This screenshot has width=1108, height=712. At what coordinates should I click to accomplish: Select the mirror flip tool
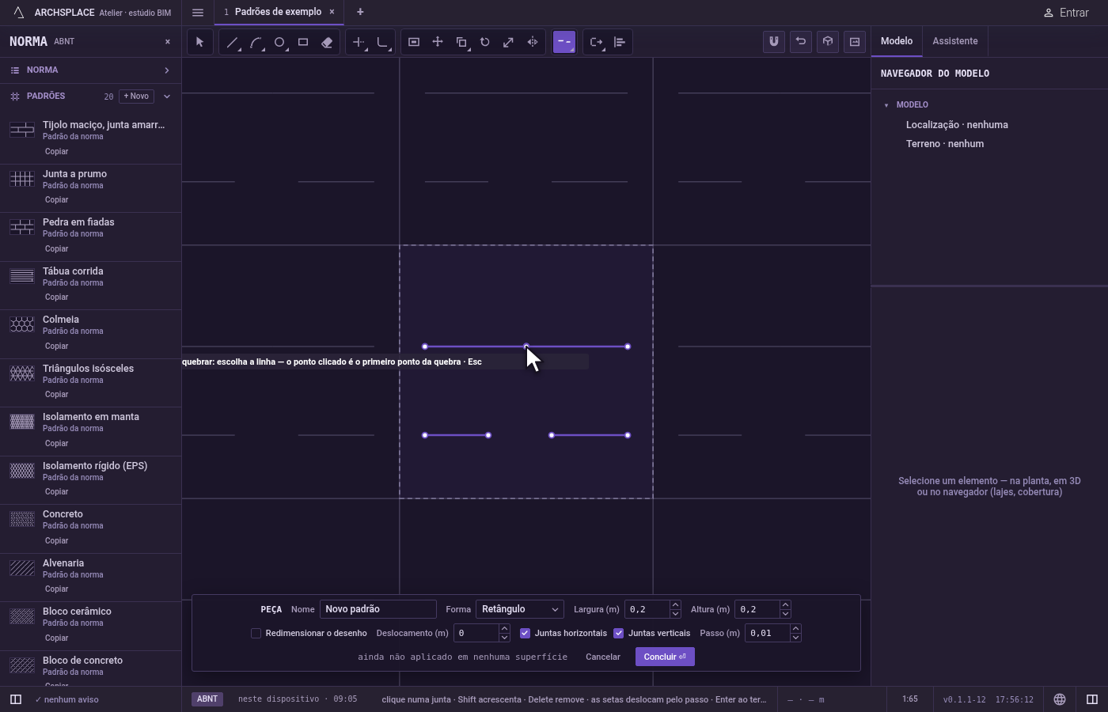click(x=533, y=42)
